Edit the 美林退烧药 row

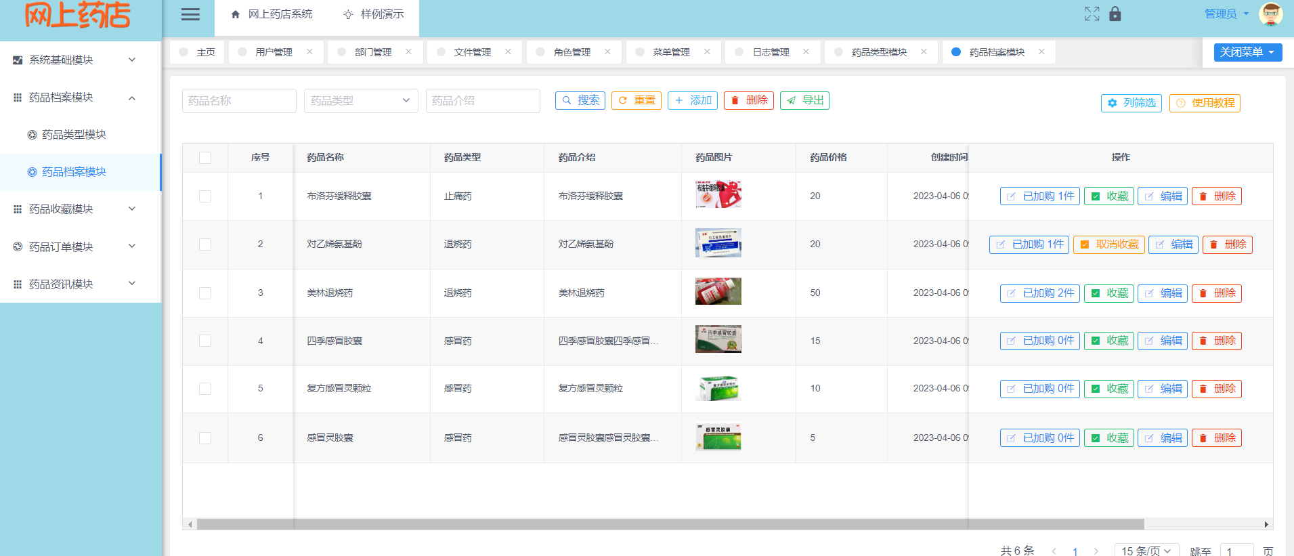click(1163, 293)
